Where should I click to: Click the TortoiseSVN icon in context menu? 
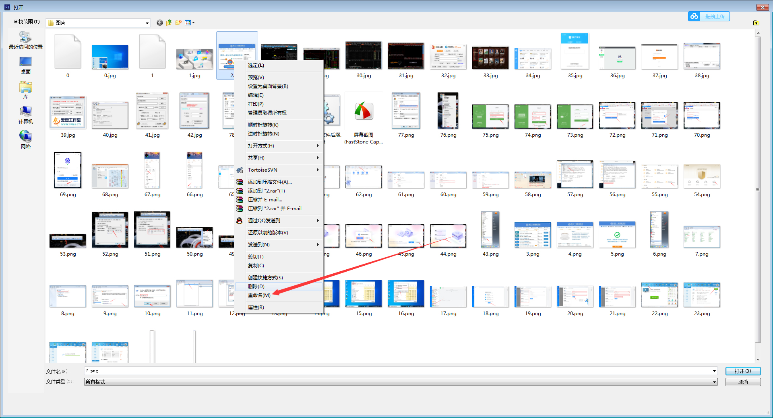(x=240, y=170)
